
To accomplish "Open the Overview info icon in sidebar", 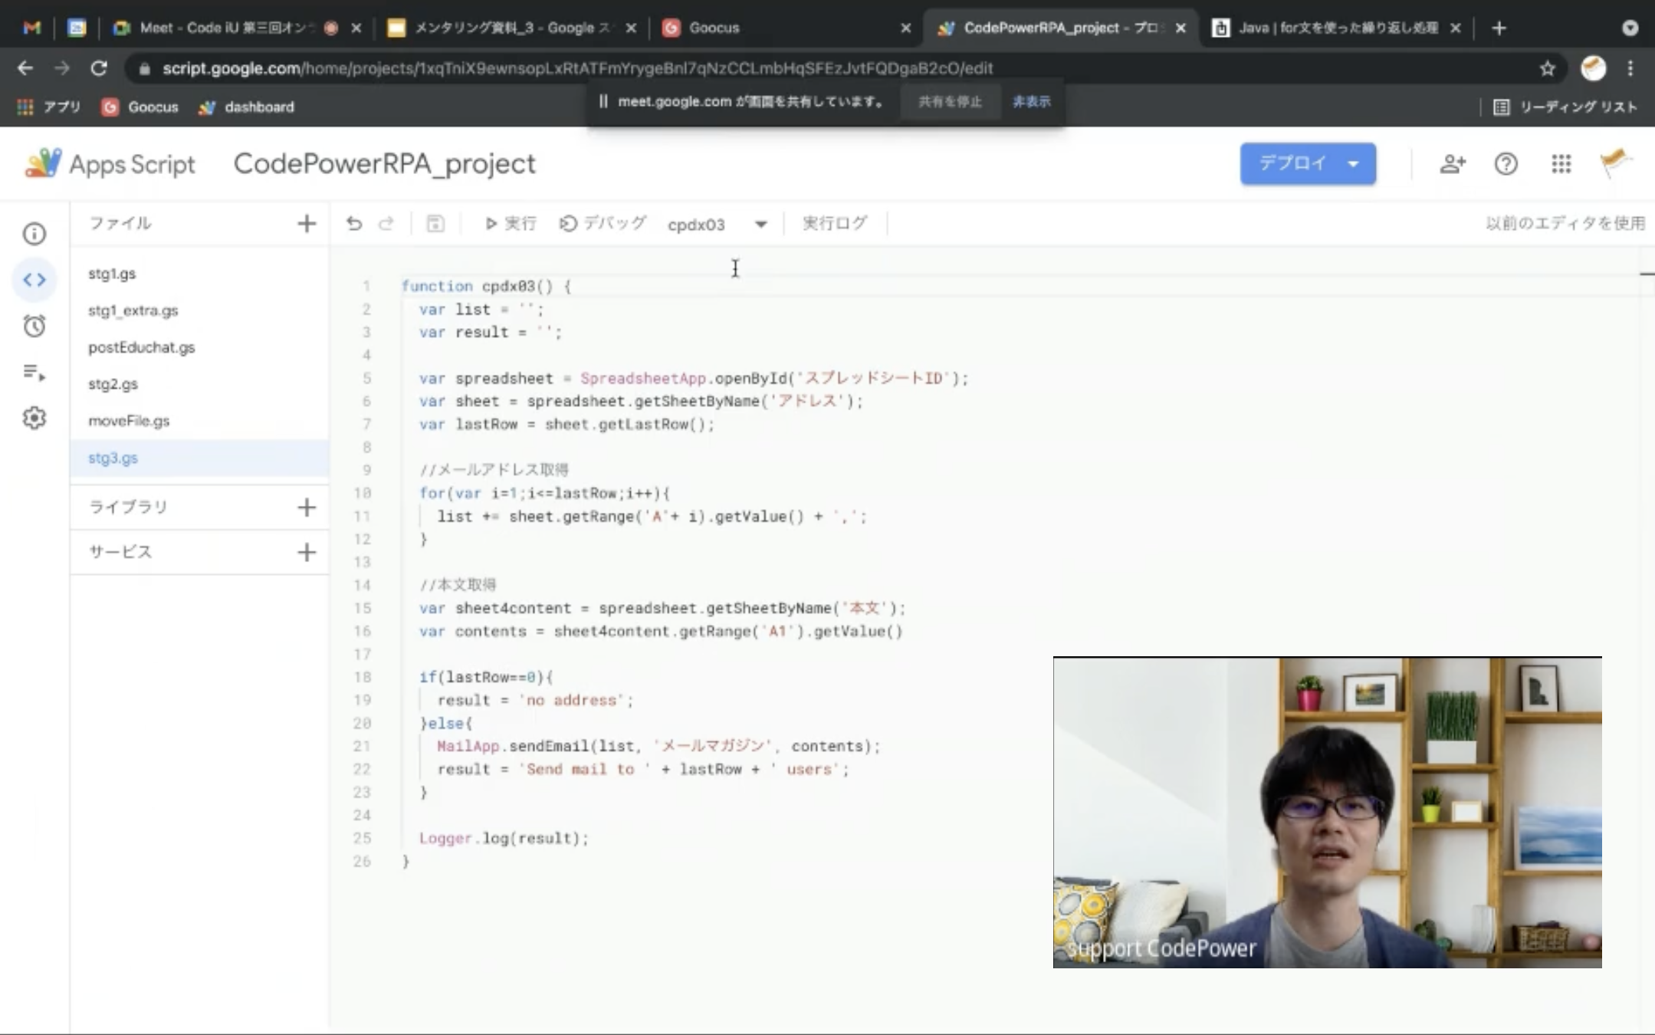I will [x=34, y=234].
